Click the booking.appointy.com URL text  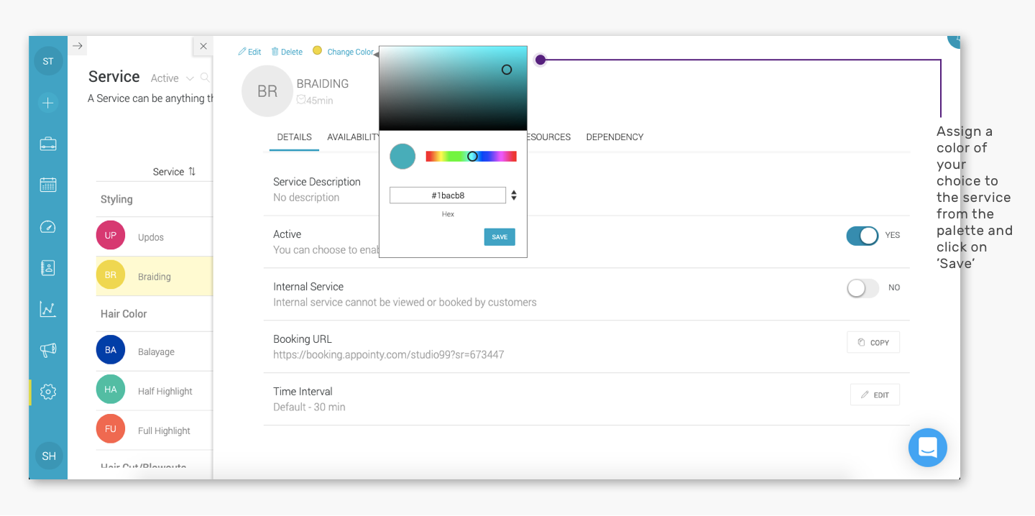388,354
